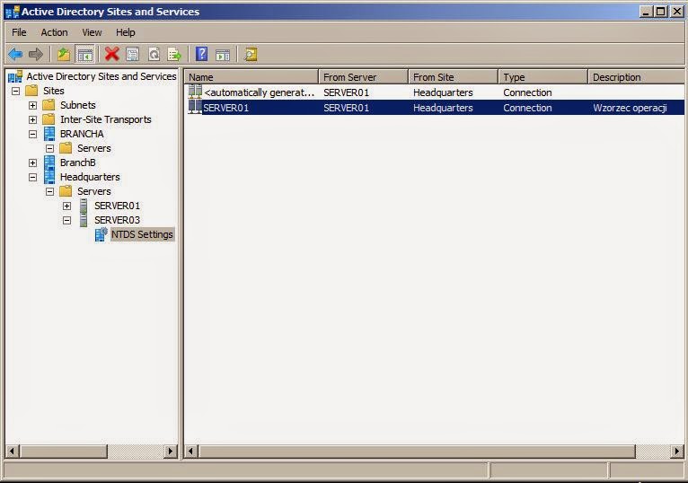Click the list pane scrollbar left arrow
This screenshot has width=688, height=483.
(x=191, y=451)
